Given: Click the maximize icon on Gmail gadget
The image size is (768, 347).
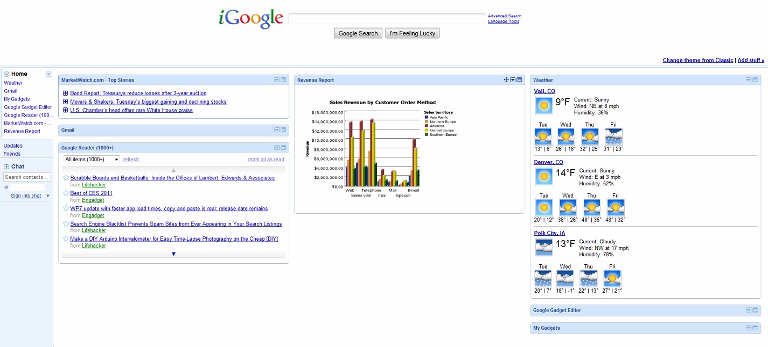Looking at the screenshot, I should tap(284, 130).
